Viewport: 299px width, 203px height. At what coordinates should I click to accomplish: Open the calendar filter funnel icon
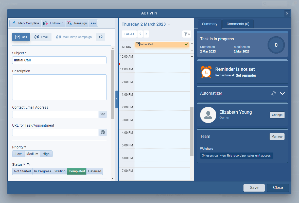pyautogui.click(x=186, y=34)
